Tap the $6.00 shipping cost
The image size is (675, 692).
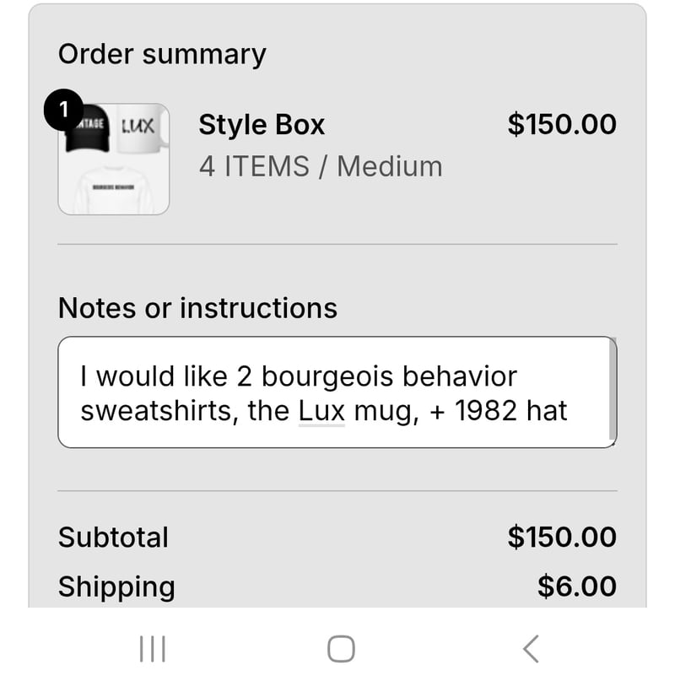pyautogui.click(x=577, y=587)
